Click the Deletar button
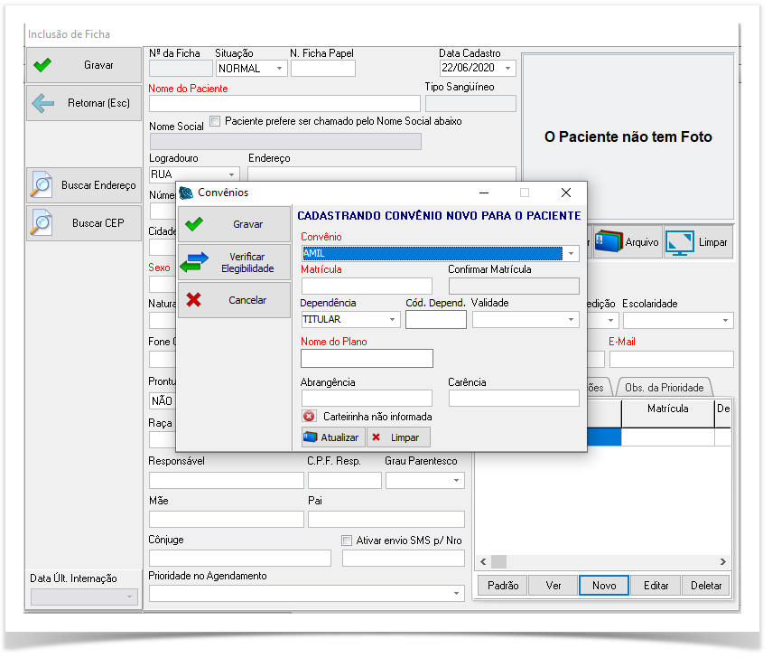772x658 pixels. pos(706,586)
